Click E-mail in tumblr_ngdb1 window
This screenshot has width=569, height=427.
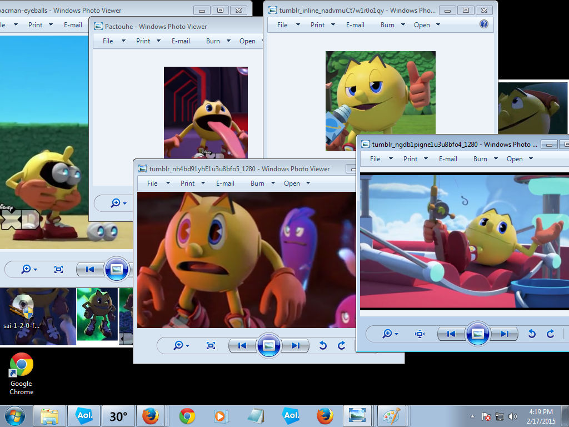click(448, 158)
